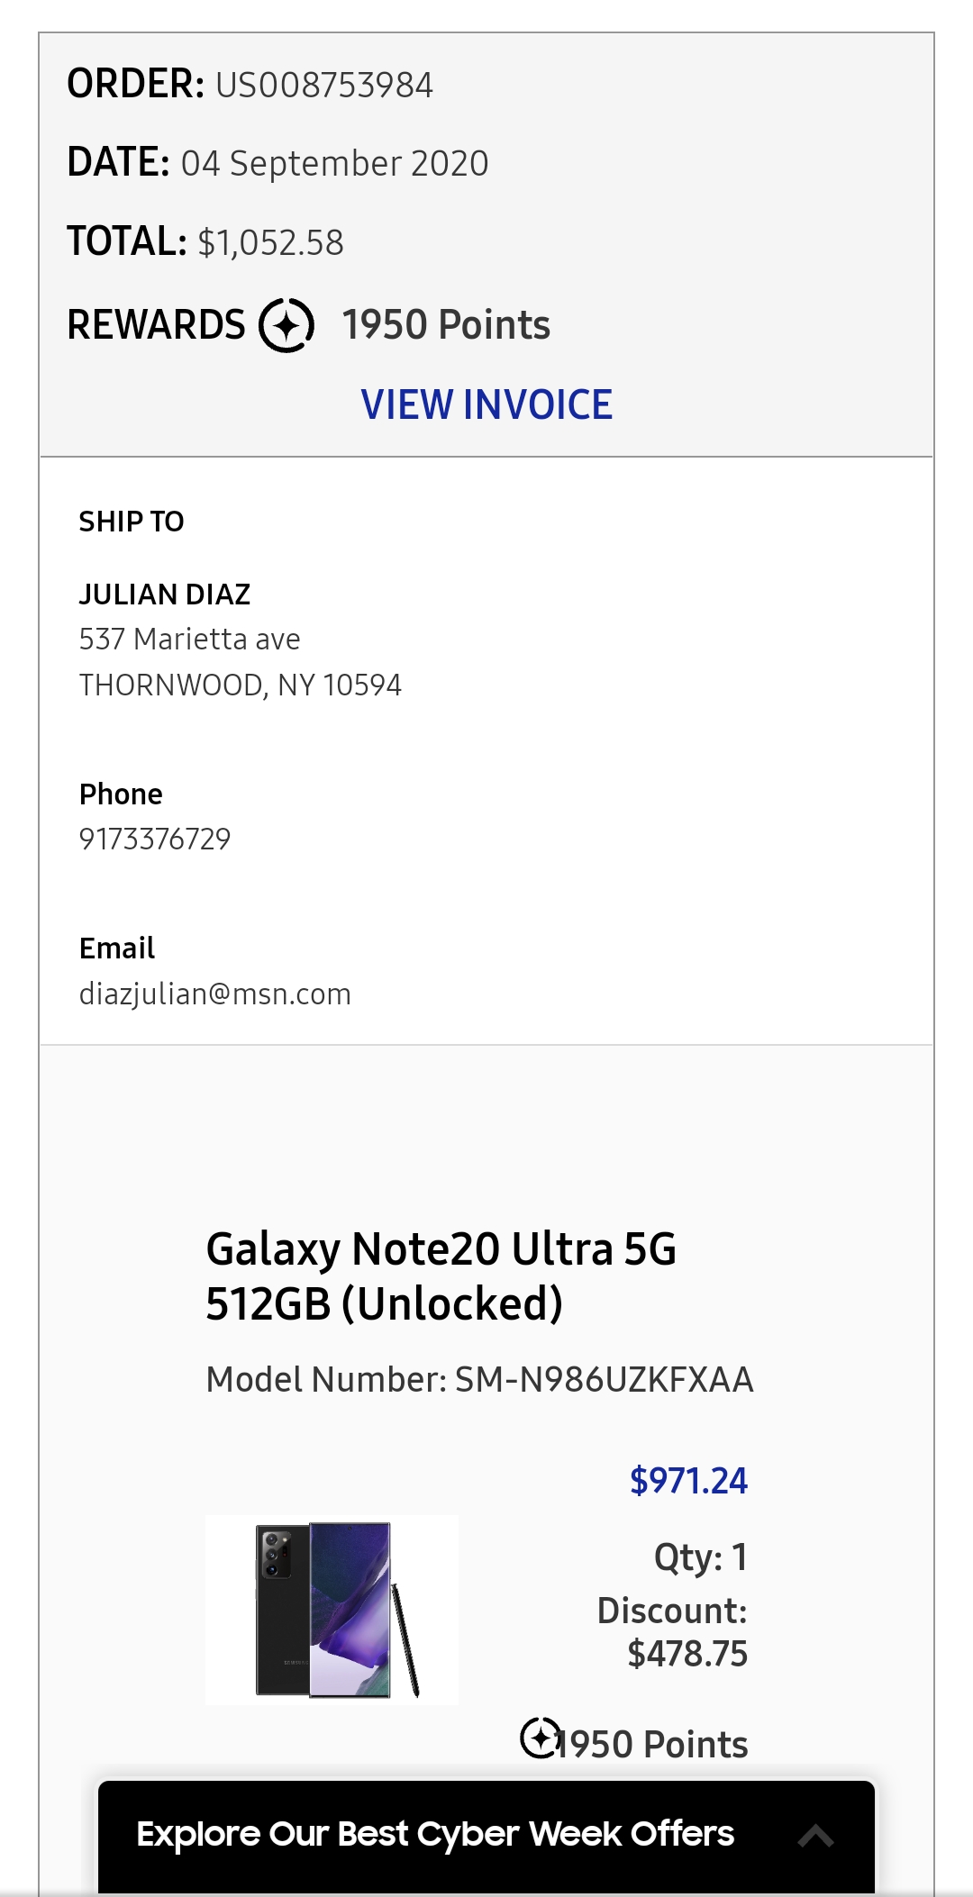
Task: Tap the Discount $478.75 amount
Action: pyautogui.click(x=687, y=1654)
